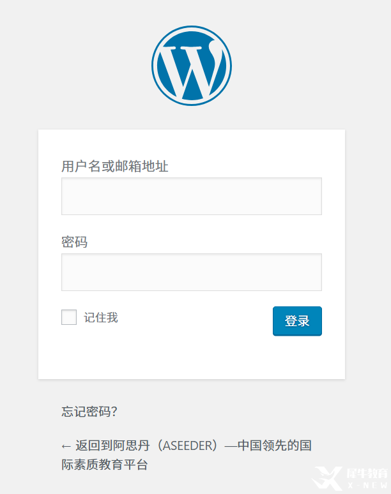
Task: Click the 密码 label above password box
Action: pyautogui.click(x=74, y=242)
